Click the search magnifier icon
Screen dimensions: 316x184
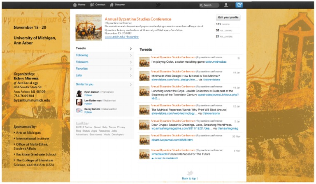coord(201,5)
